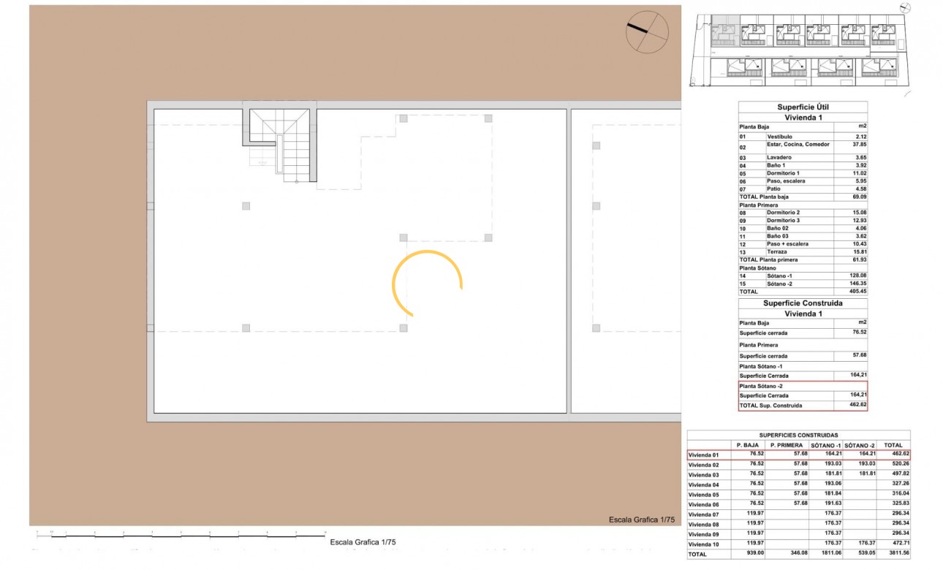This screenshot has width=943, height=570.
Task: Click the value 128.08 for Sótano -1
Action: tap(857, 275)
